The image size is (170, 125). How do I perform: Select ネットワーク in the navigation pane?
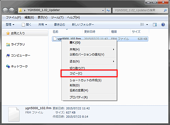(17, 66)
